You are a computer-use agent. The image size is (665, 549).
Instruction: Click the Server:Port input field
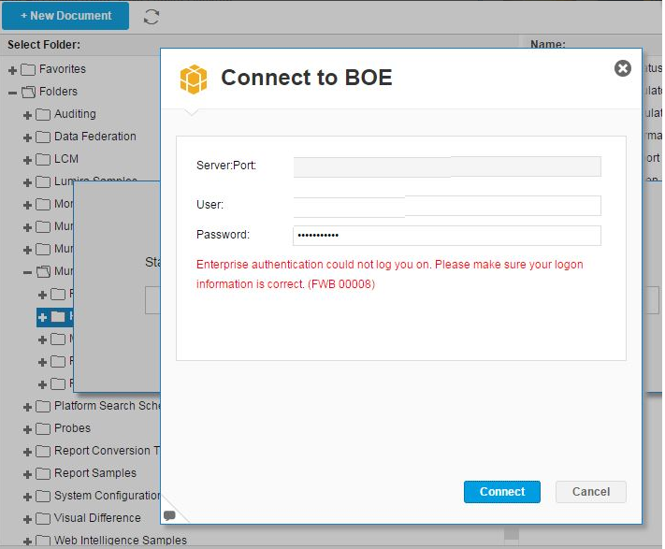coord(447,166)
